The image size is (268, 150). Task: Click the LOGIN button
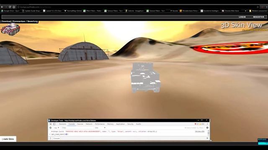coord(242,17)
